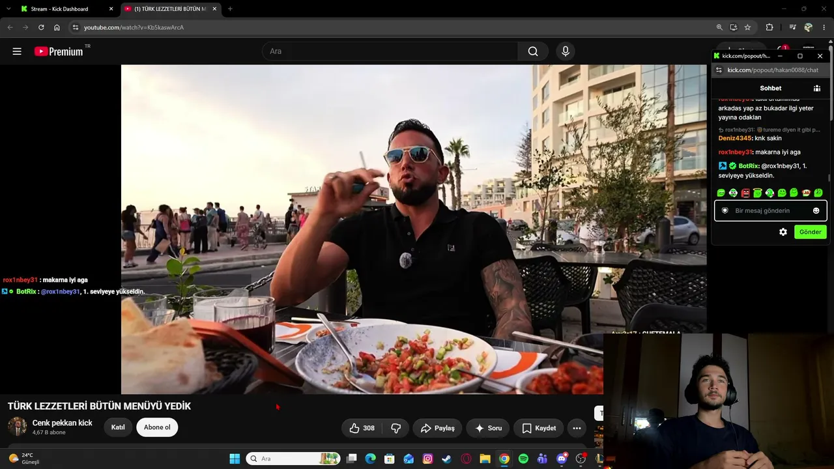
Task: Show Kick chat viewers list icon
Action: coord(816,88)
